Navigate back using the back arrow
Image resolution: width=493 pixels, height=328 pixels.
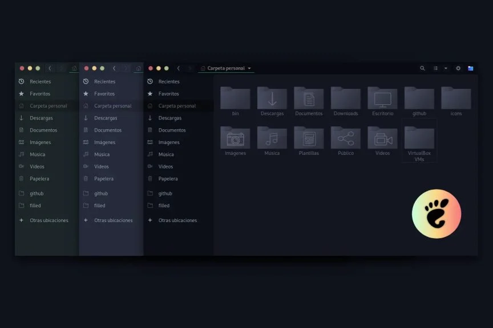click(179, 68)
